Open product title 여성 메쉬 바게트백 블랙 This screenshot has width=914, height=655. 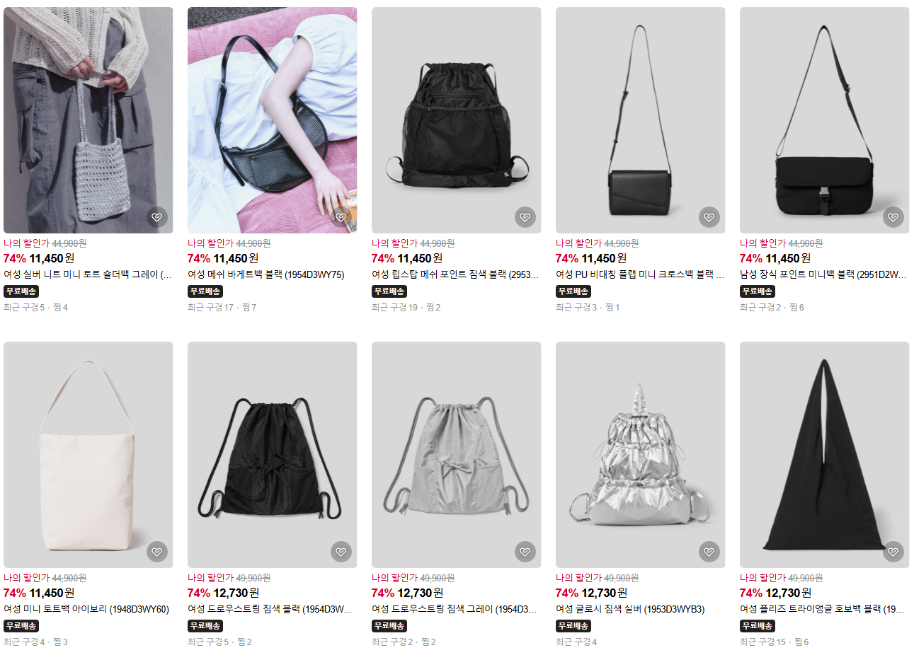pos(265,274)
